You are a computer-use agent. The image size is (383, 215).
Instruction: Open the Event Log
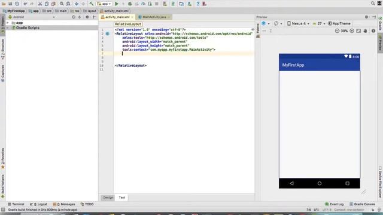[x=334, y=204]
